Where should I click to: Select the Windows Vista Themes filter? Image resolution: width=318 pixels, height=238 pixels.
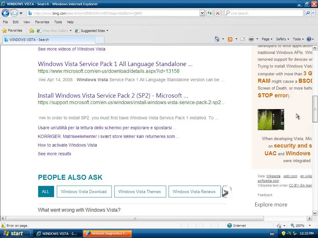tap(140, 192)
